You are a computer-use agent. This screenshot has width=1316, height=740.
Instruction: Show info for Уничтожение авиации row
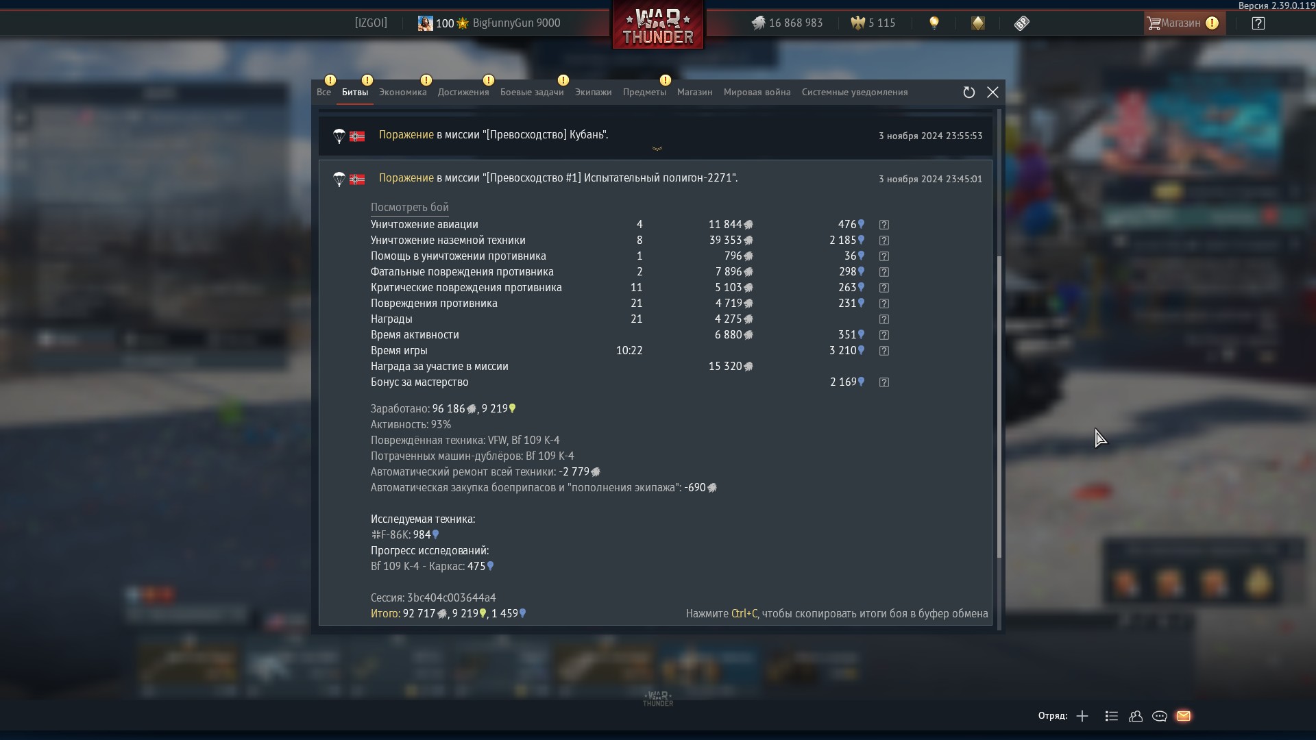884,225
